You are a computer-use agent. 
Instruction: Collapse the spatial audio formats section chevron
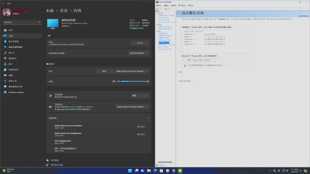point(148,118)
